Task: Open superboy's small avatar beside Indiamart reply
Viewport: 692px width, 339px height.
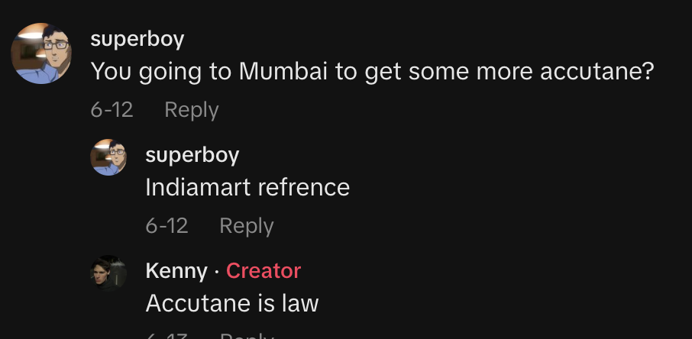Action: click(108, 157)
